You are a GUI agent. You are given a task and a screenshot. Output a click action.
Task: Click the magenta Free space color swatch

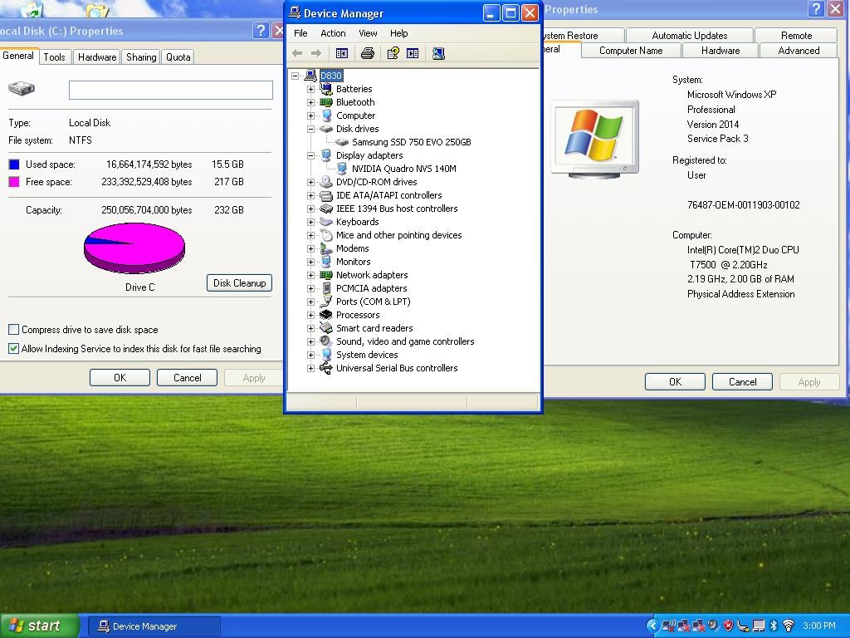coord(14,182)
